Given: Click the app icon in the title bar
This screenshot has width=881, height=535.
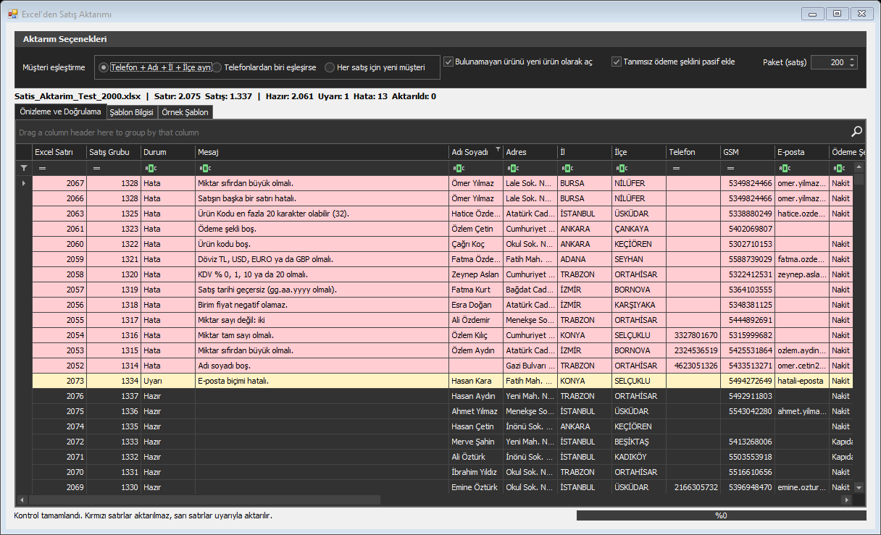Looking at the screenshot, I should [x=12, y=14].
